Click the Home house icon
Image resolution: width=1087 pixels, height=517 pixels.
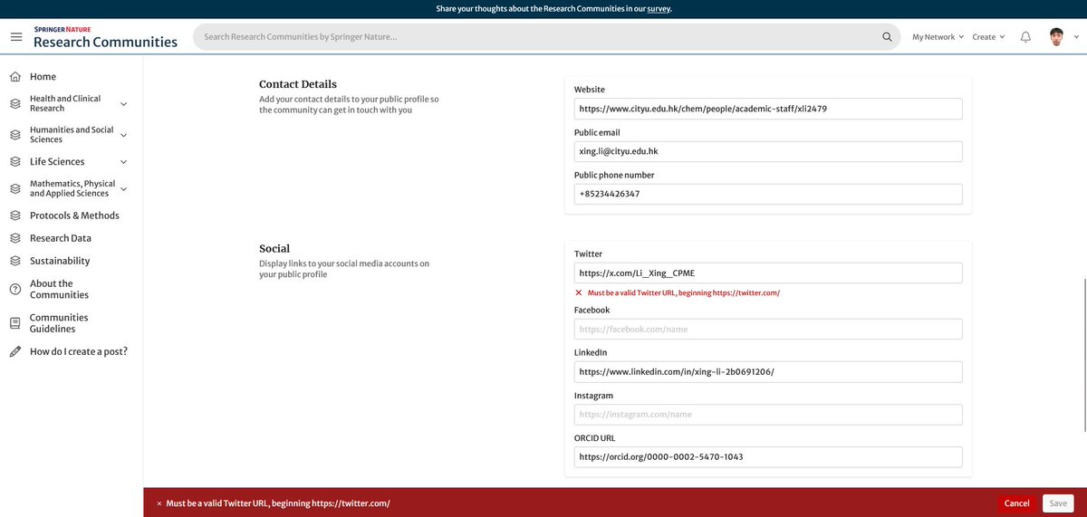15,77
